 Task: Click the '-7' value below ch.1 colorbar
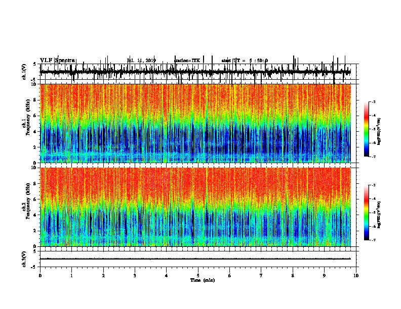(x=374, y=157)
